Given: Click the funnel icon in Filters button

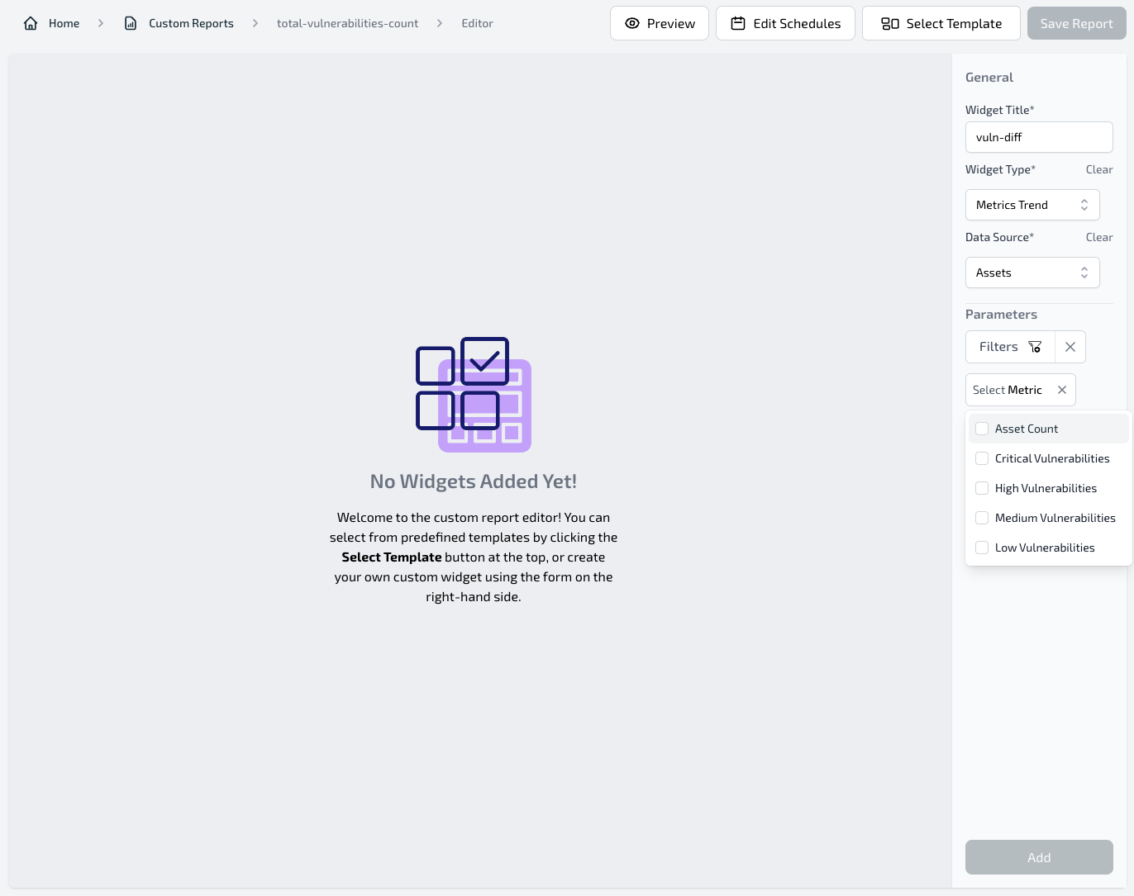Looking at the screenshot, I should (x=1035, y=347).
